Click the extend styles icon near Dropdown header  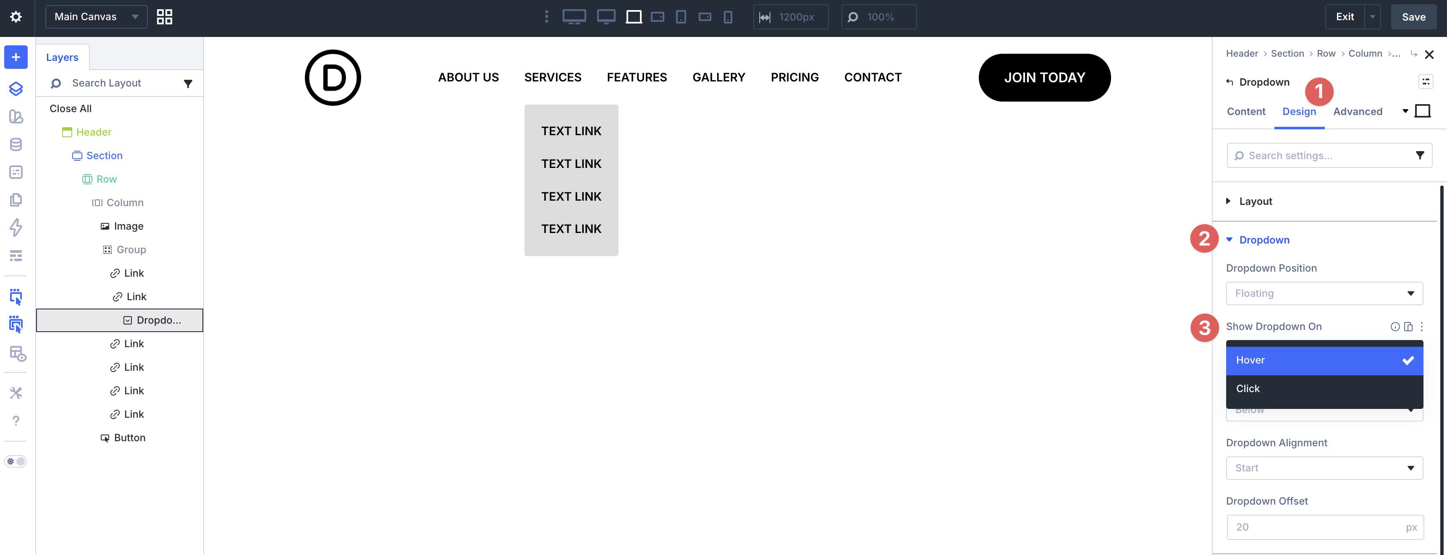tap(1426, 81)
